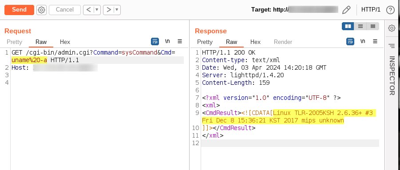This screenshot has width=400, height=170.
Task: Edit target with pencil icon
Action: point(346,10)
